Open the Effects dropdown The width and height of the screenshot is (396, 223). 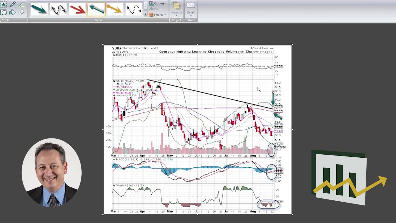(158, 15)
